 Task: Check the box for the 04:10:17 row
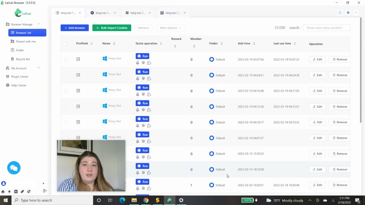tap(66, 122)
